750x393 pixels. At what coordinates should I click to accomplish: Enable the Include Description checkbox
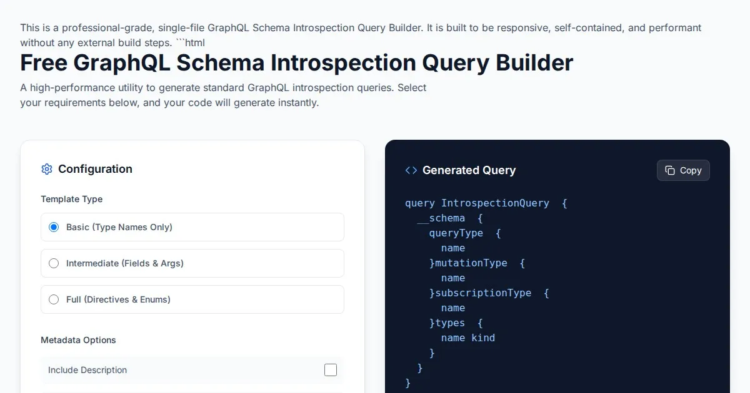tap(330, 370)
